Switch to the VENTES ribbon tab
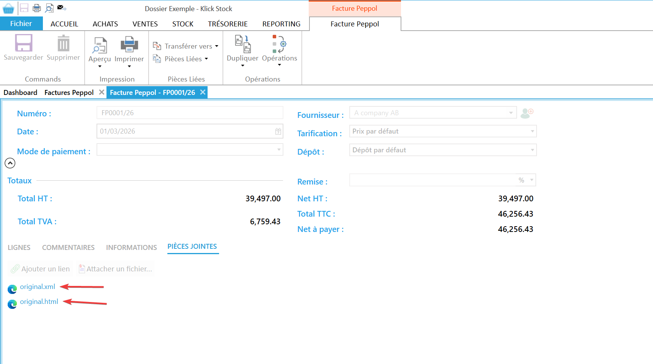The width and height of the screenshot is (653, 364). point(145,24)
